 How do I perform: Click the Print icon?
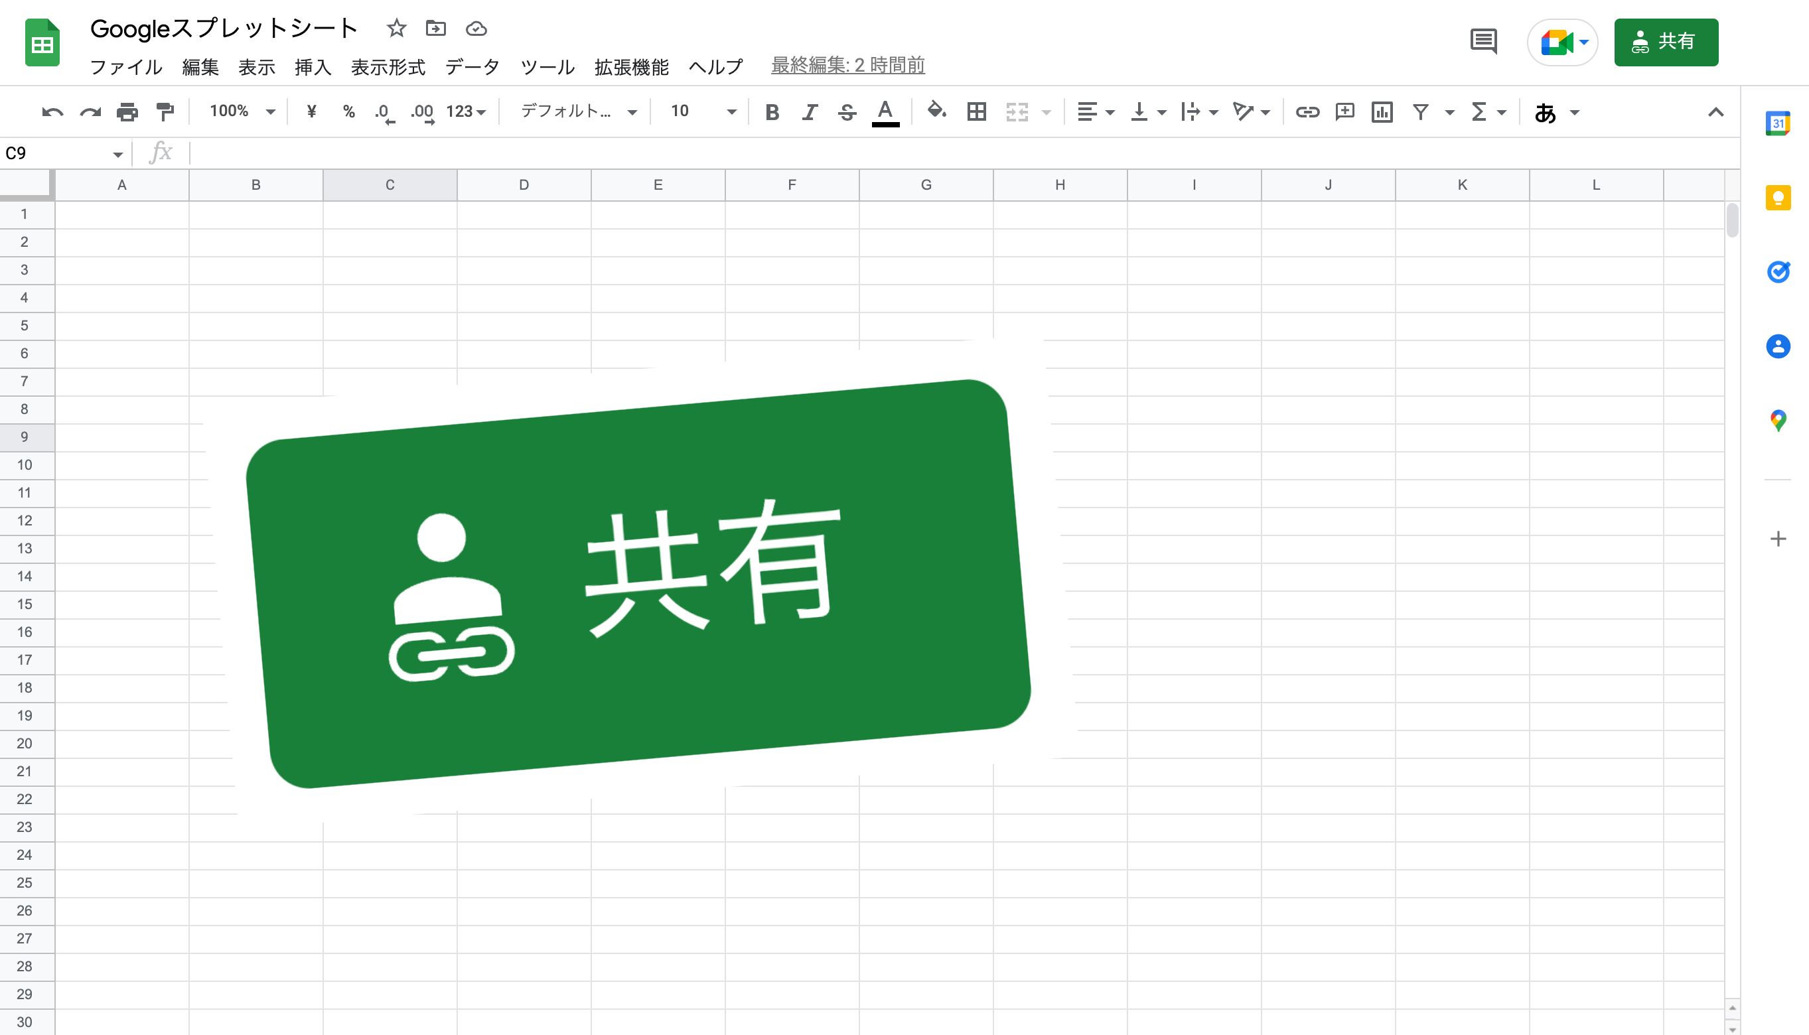[x=127, y=111]
